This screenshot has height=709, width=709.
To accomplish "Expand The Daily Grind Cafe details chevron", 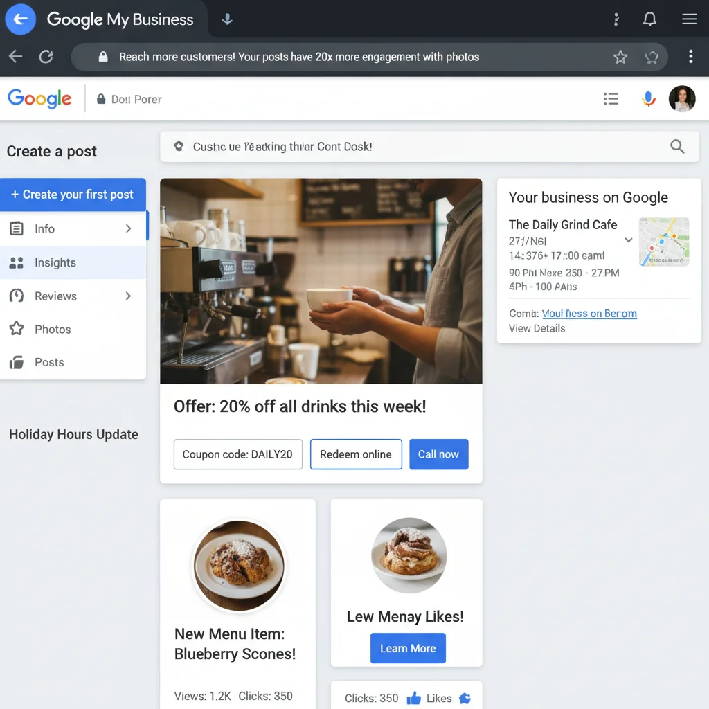I will tap(628, 240).
